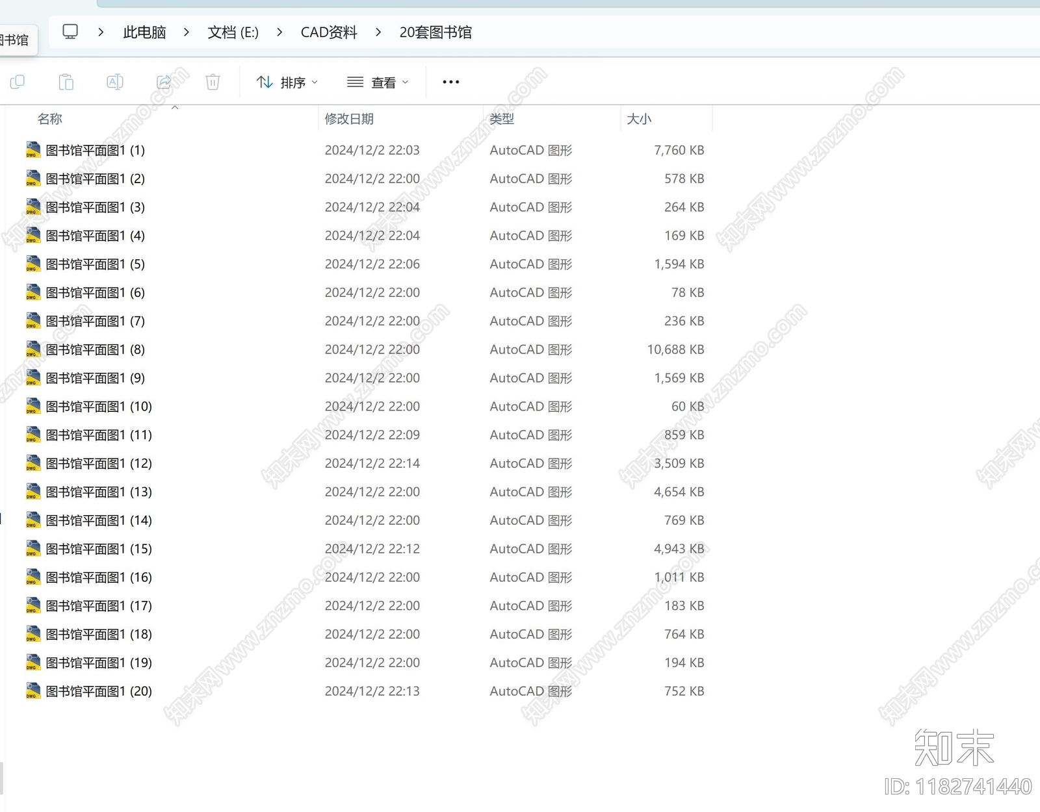Click DWG icon of 图书馆平面图1 (3)
This screenshot has height=812, width=1040.
[x=33, y=207]
